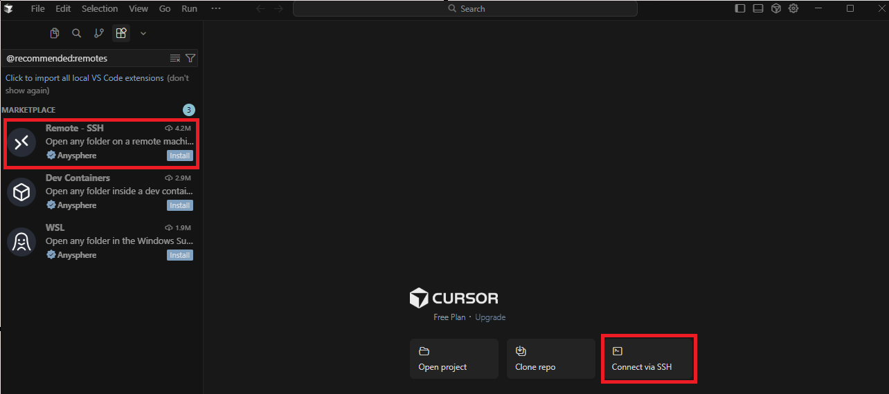Screen dimensions: 889x394
Task: Click the Upgrade link
Action: pyautogui.click(x=490, y=317)
